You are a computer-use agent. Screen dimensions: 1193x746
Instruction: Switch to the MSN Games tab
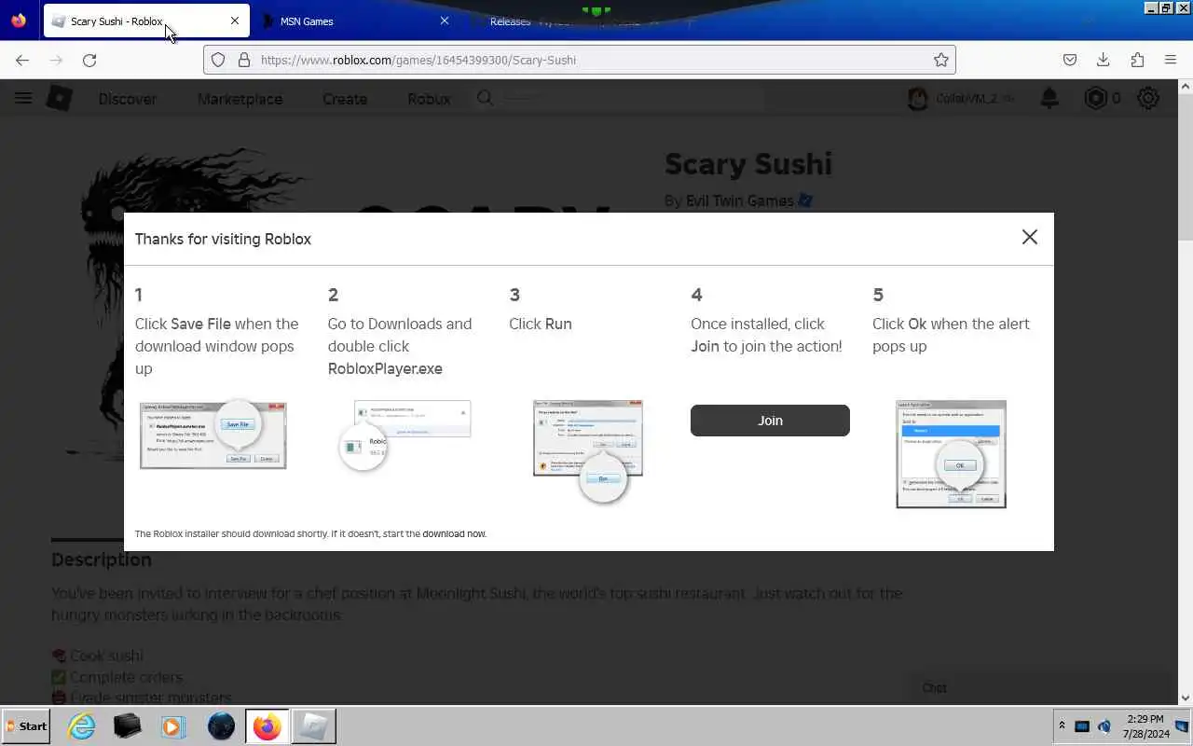point(354,21)
